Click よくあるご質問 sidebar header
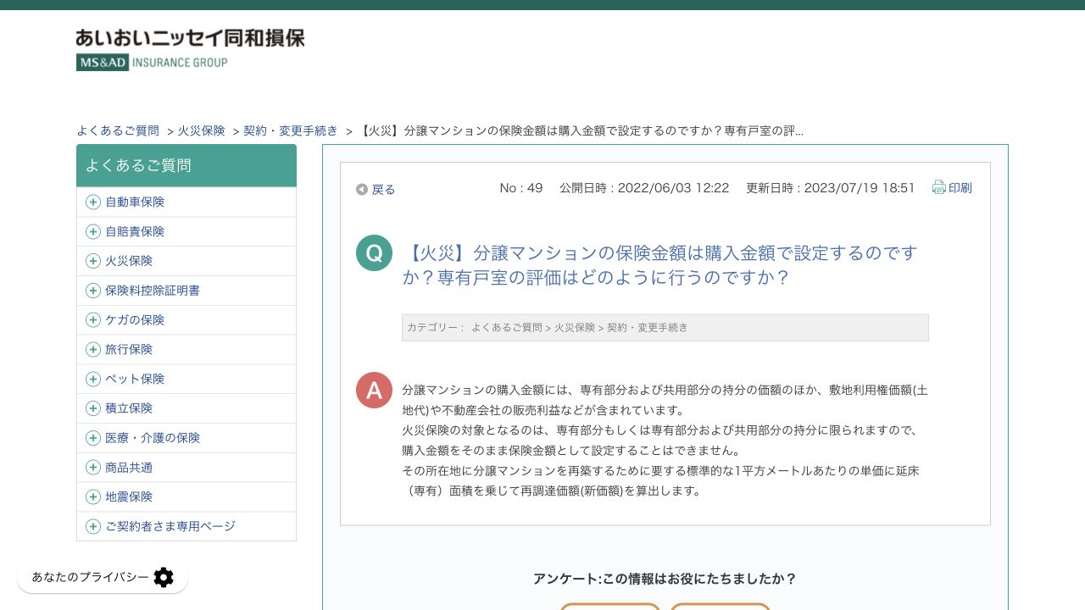The image size is (1085, 610). [186, 165]
